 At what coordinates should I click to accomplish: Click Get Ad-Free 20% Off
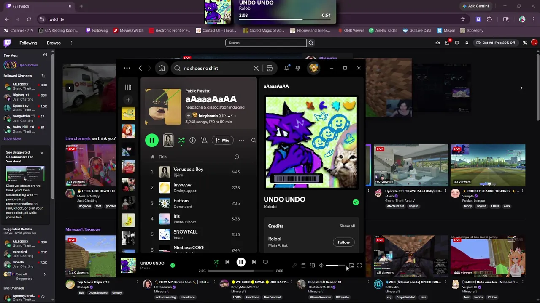click(x=495, y=43)
